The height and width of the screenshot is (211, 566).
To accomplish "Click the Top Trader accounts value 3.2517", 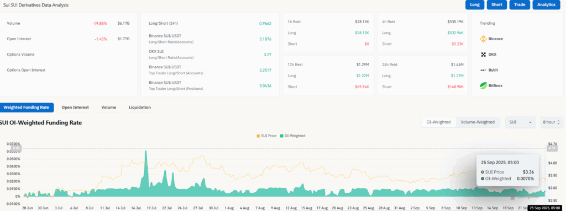I will point(265,70).
